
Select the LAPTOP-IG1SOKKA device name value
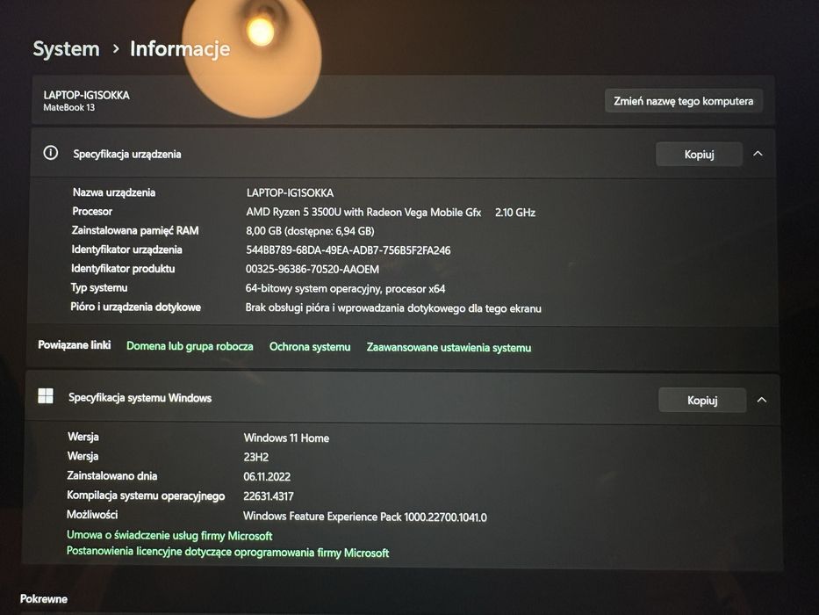tap(290, 193)
